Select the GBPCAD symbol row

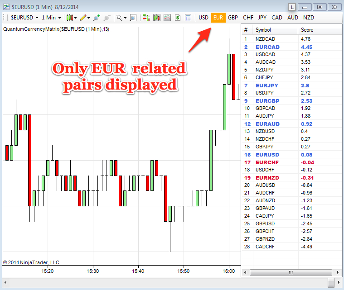291,108
